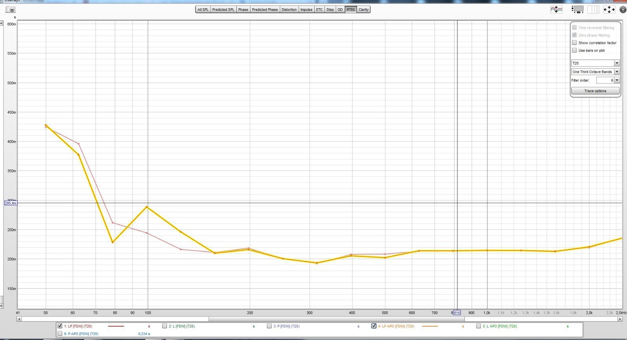Click the horizontal scrollbar right arrow
Screen dimensions: 627x340
point(620,319)
